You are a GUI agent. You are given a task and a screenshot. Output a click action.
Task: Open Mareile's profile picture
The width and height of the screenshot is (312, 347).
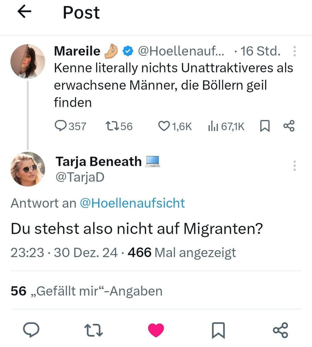tap(28, 61)
